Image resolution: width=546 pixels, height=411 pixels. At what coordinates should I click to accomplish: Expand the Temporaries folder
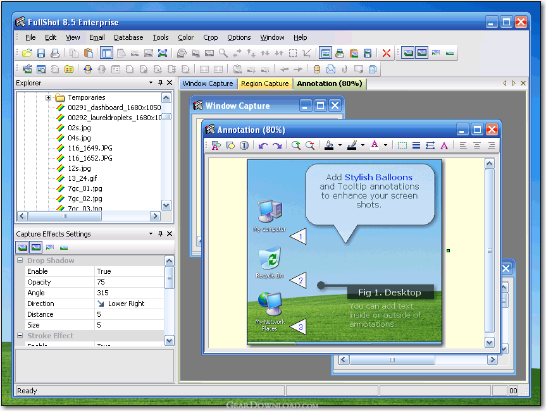point(49,97)
